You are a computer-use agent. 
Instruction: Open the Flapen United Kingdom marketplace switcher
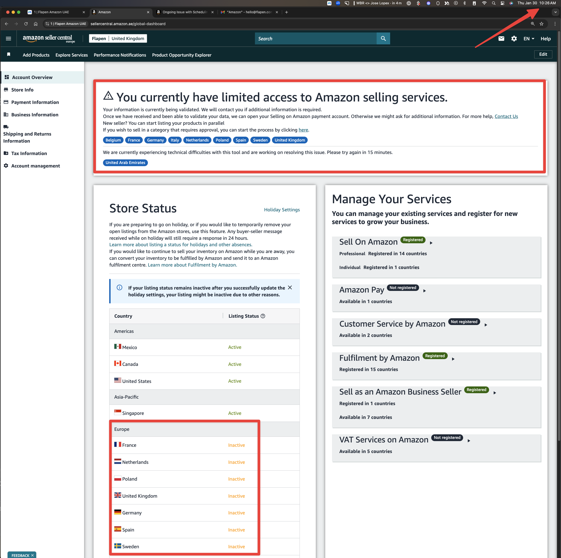click(x=118, y=38)
